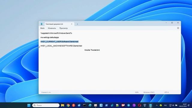
Task: Click the Mozilla Thunderbird text
Action: coord(92,50)
